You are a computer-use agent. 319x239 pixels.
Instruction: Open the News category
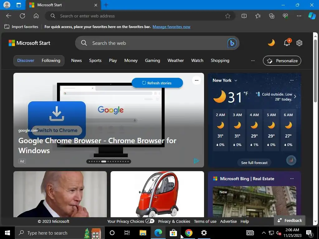(x=77, y=61)
